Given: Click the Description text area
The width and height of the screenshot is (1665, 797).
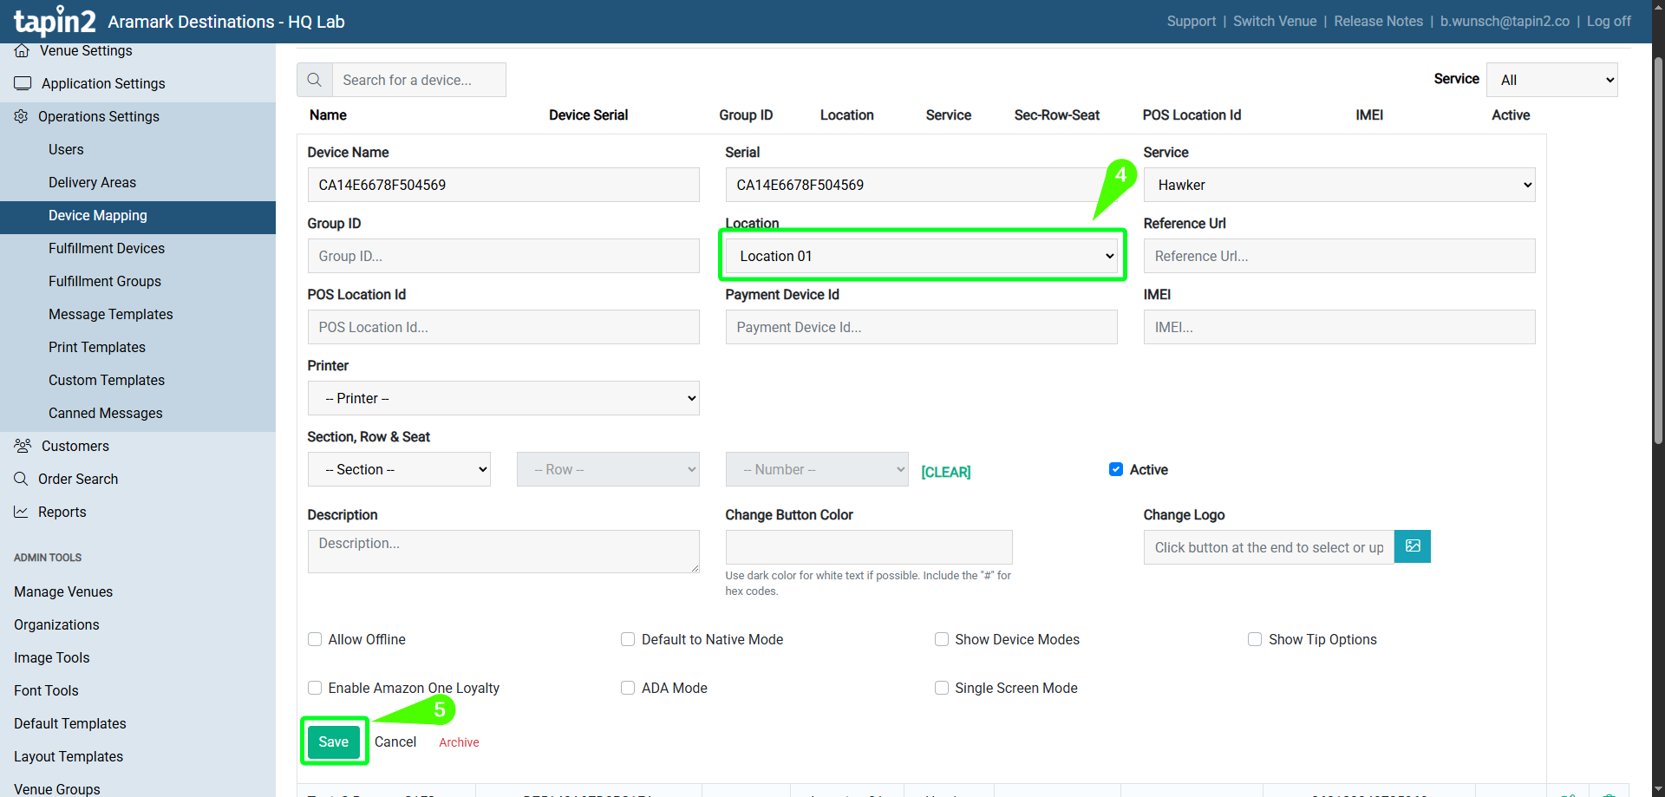Looking at the screenshot, I should click(x=503, y=552).
